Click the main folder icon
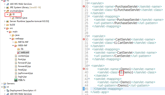The image size is (165, 95). [10, 32]
